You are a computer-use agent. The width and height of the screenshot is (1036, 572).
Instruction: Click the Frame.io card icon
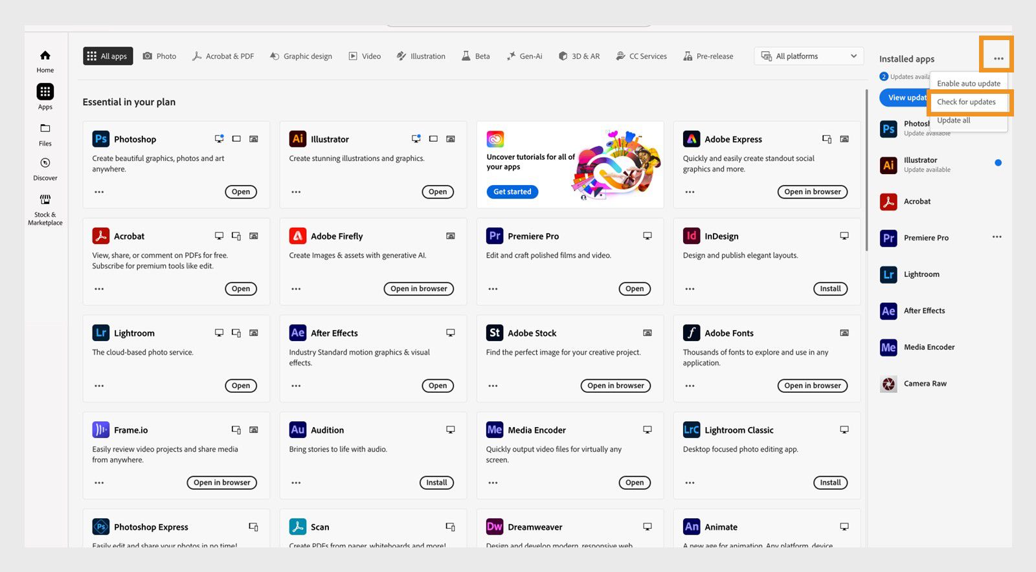101,430
